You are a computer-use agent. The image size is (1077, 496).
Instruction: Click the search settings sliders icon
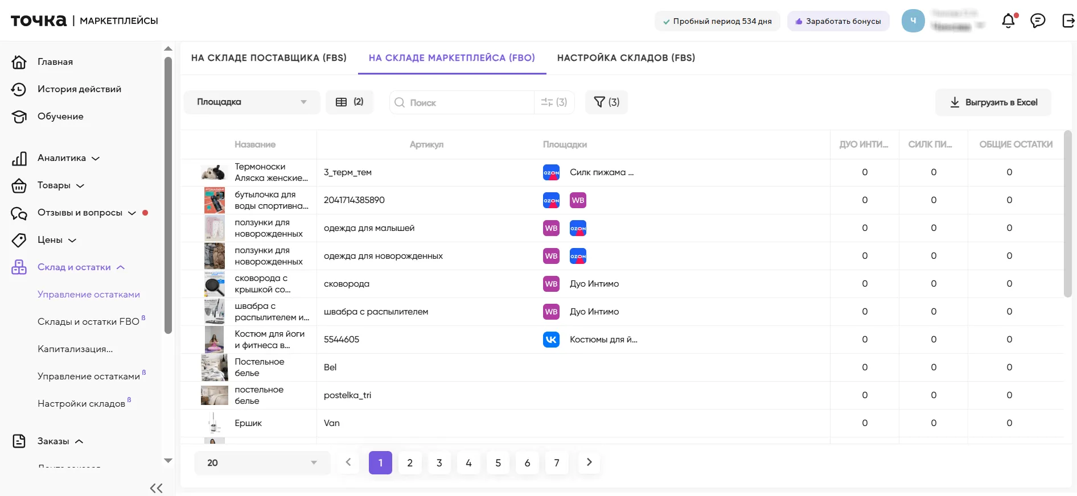[x=554, y=102]
